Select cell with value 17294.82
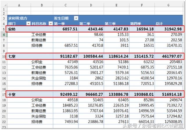186x130 pixels. (x=169, y=116)
